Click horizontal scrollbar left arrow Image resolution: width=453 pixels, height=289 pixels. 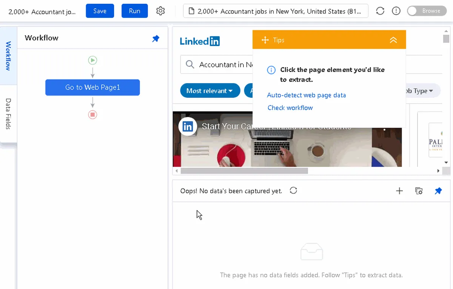[x=176, y=171]
